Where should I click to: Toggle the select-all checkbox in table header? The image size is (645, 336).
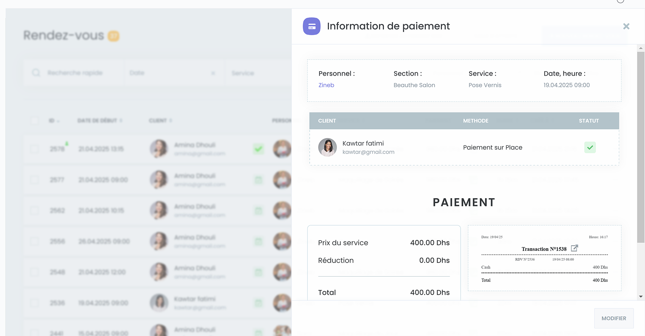(35, 121)
